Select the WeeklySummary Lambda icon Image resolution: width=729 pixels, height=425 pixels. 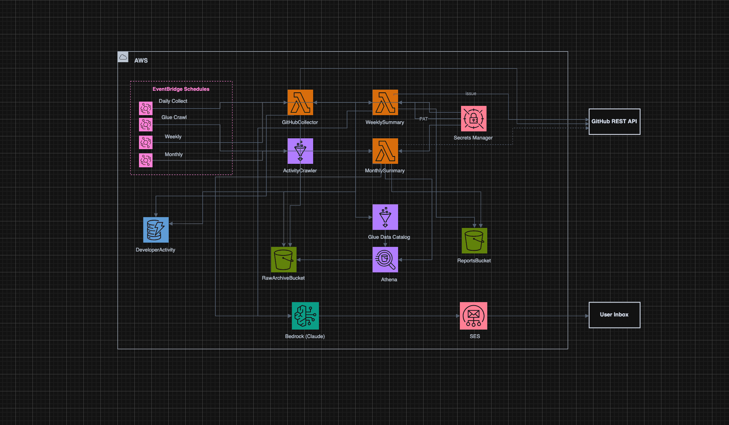click(x=385, y=102)
